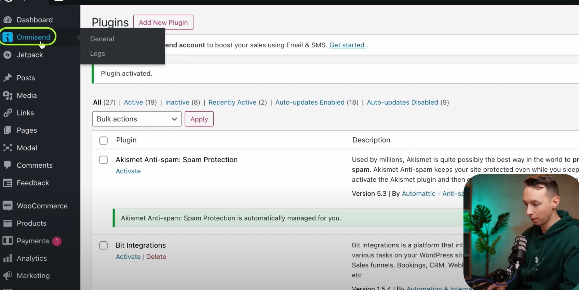
Task: Show All plugins filter
Action: [x=97, y=102]
